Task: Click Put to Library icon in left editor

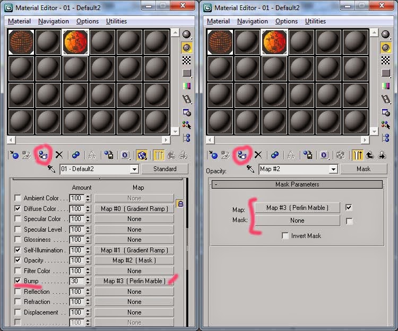Action: (x=109, y=155)
